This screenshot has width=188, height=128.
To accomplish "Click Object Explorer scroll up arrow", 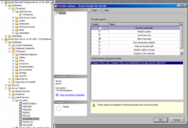I will coord(52,2).
